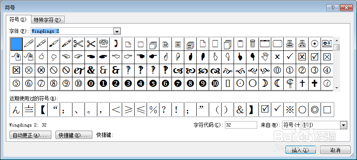Pick the cassette tape symbol
Image resolution: width=357 pixels, height=160 pixels.
coord(327,44)
